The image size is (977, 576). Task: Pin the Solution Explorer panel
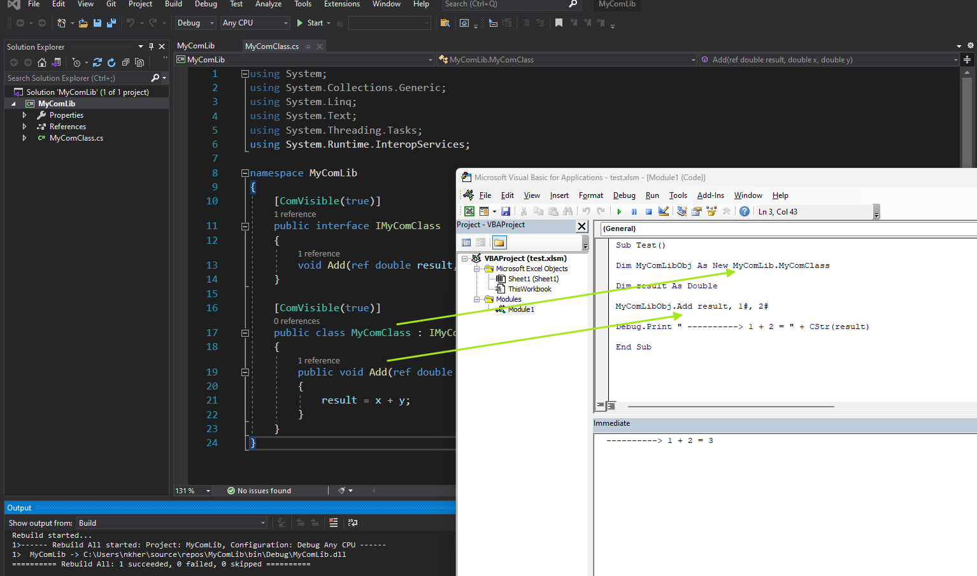click(151, 46)
